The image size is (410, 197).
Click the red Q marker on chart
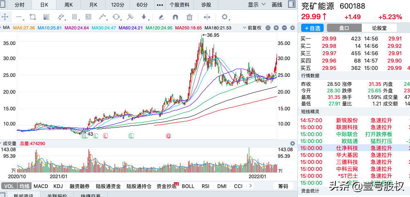[x=169, y=136]
